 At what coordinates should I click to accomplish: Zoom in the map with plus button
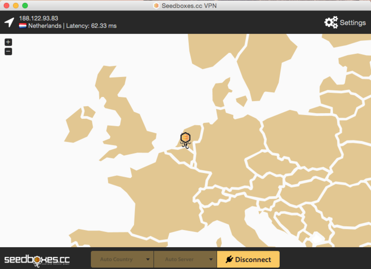8,42
